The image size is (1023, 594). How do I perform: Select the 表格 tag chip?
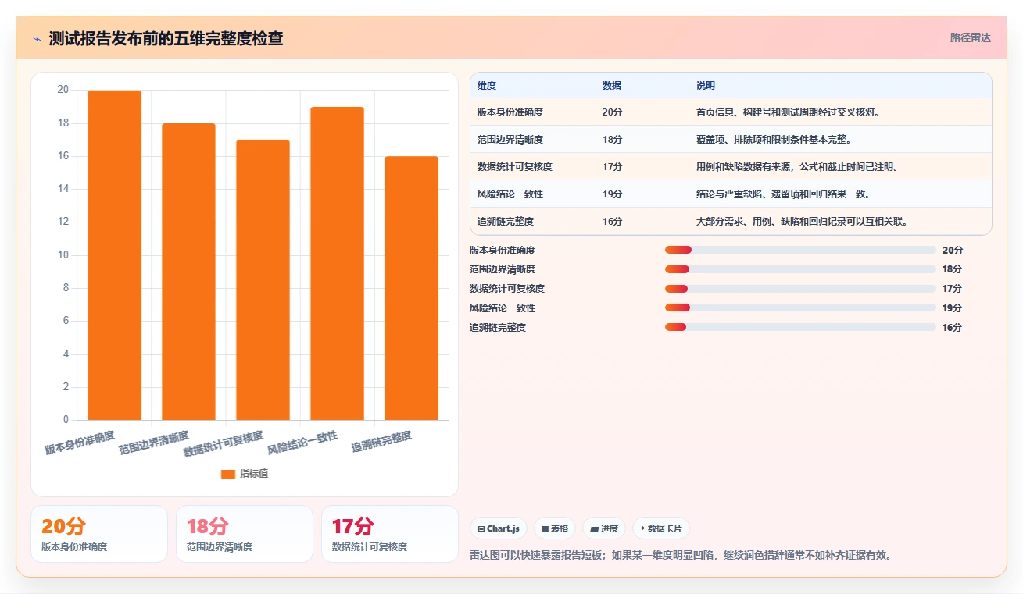pos(554,528)
